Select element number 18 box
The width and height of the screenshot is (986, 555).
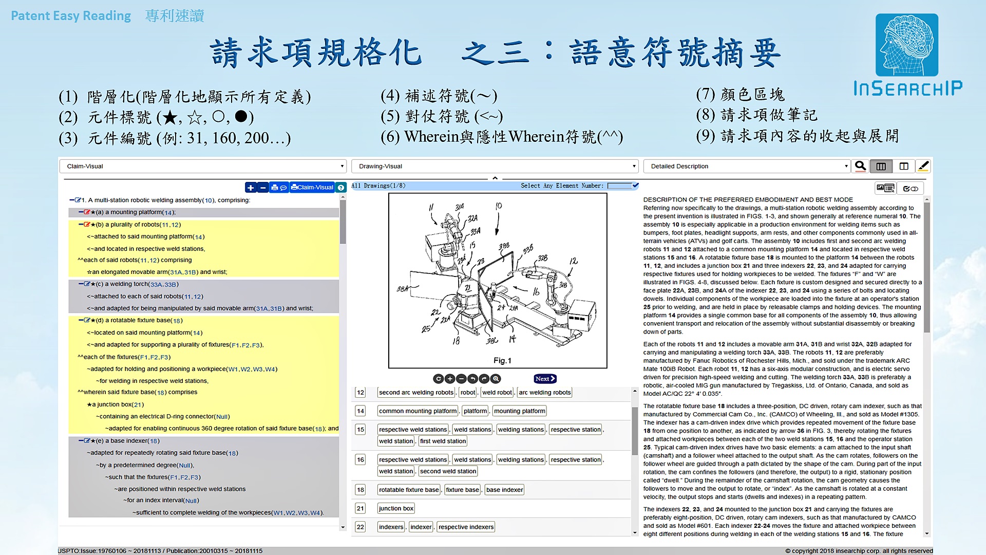coord(361,490)
